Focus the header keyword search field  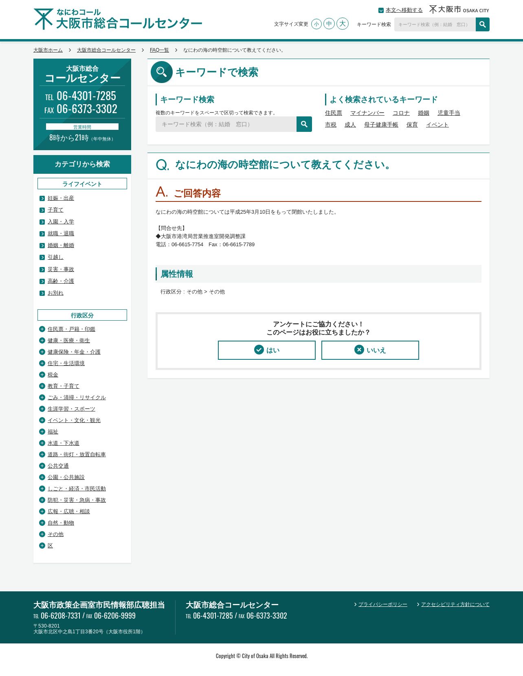coord(435,24)
